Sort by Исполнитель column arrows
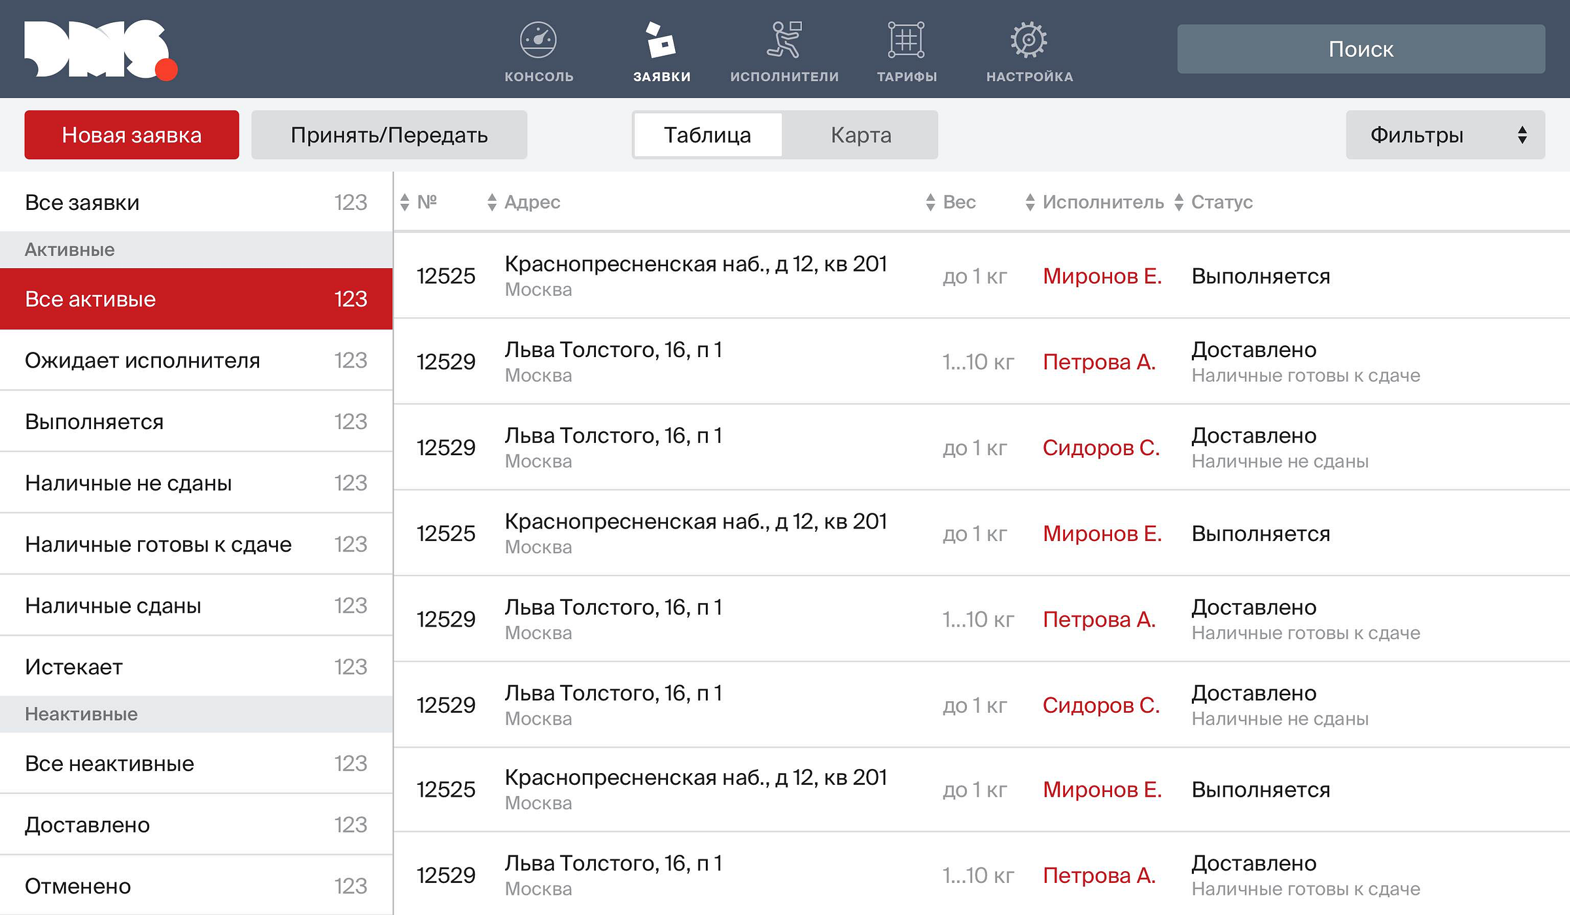Image resolution: width=1570 pixels, height=915 pixels. [1030, 203]
